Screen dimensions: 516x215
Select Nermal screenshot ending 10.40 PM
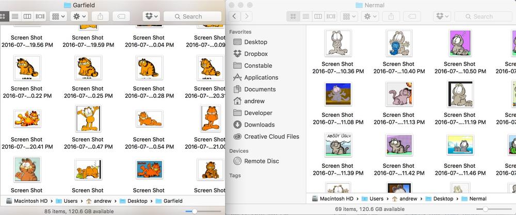click(x=399, y=43)
